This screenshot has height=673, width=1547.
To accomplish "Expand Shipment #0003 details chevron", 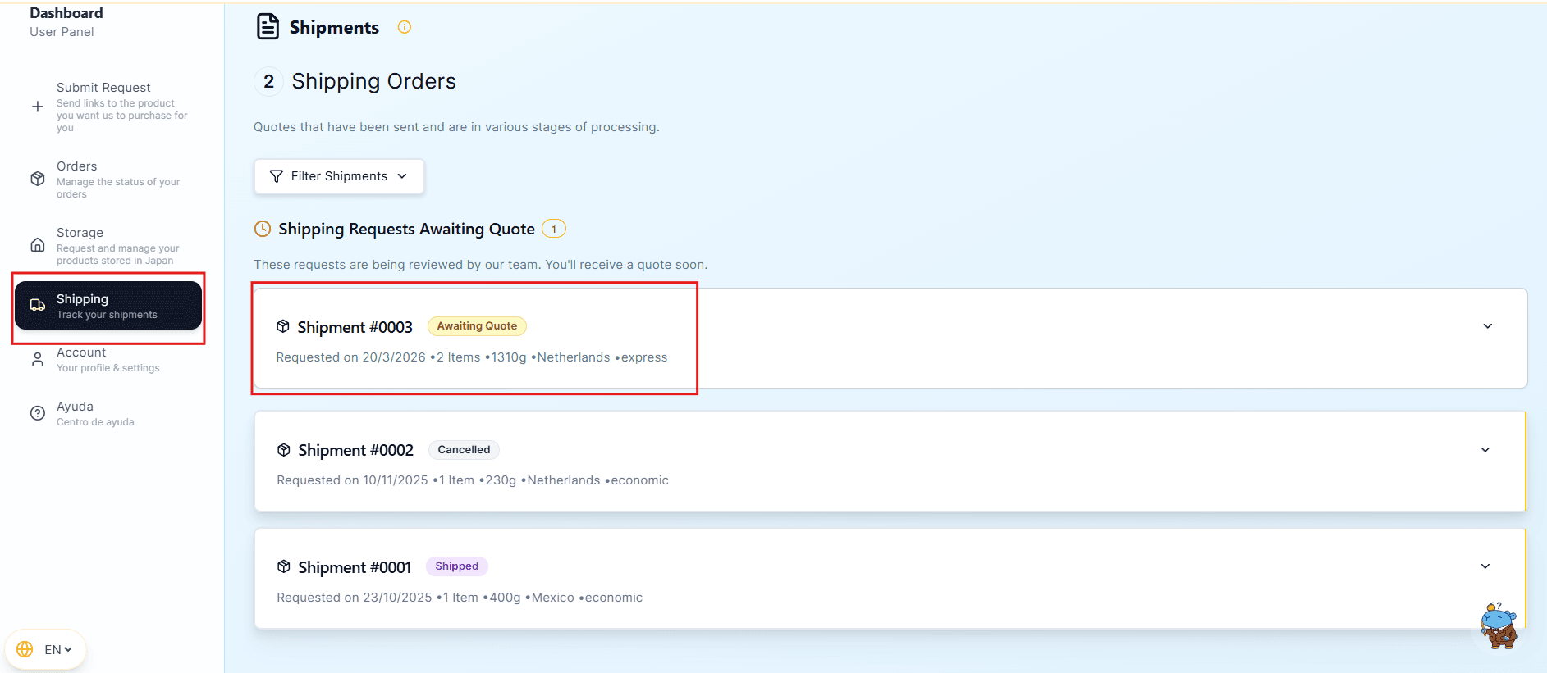I will coord(1487,326).
